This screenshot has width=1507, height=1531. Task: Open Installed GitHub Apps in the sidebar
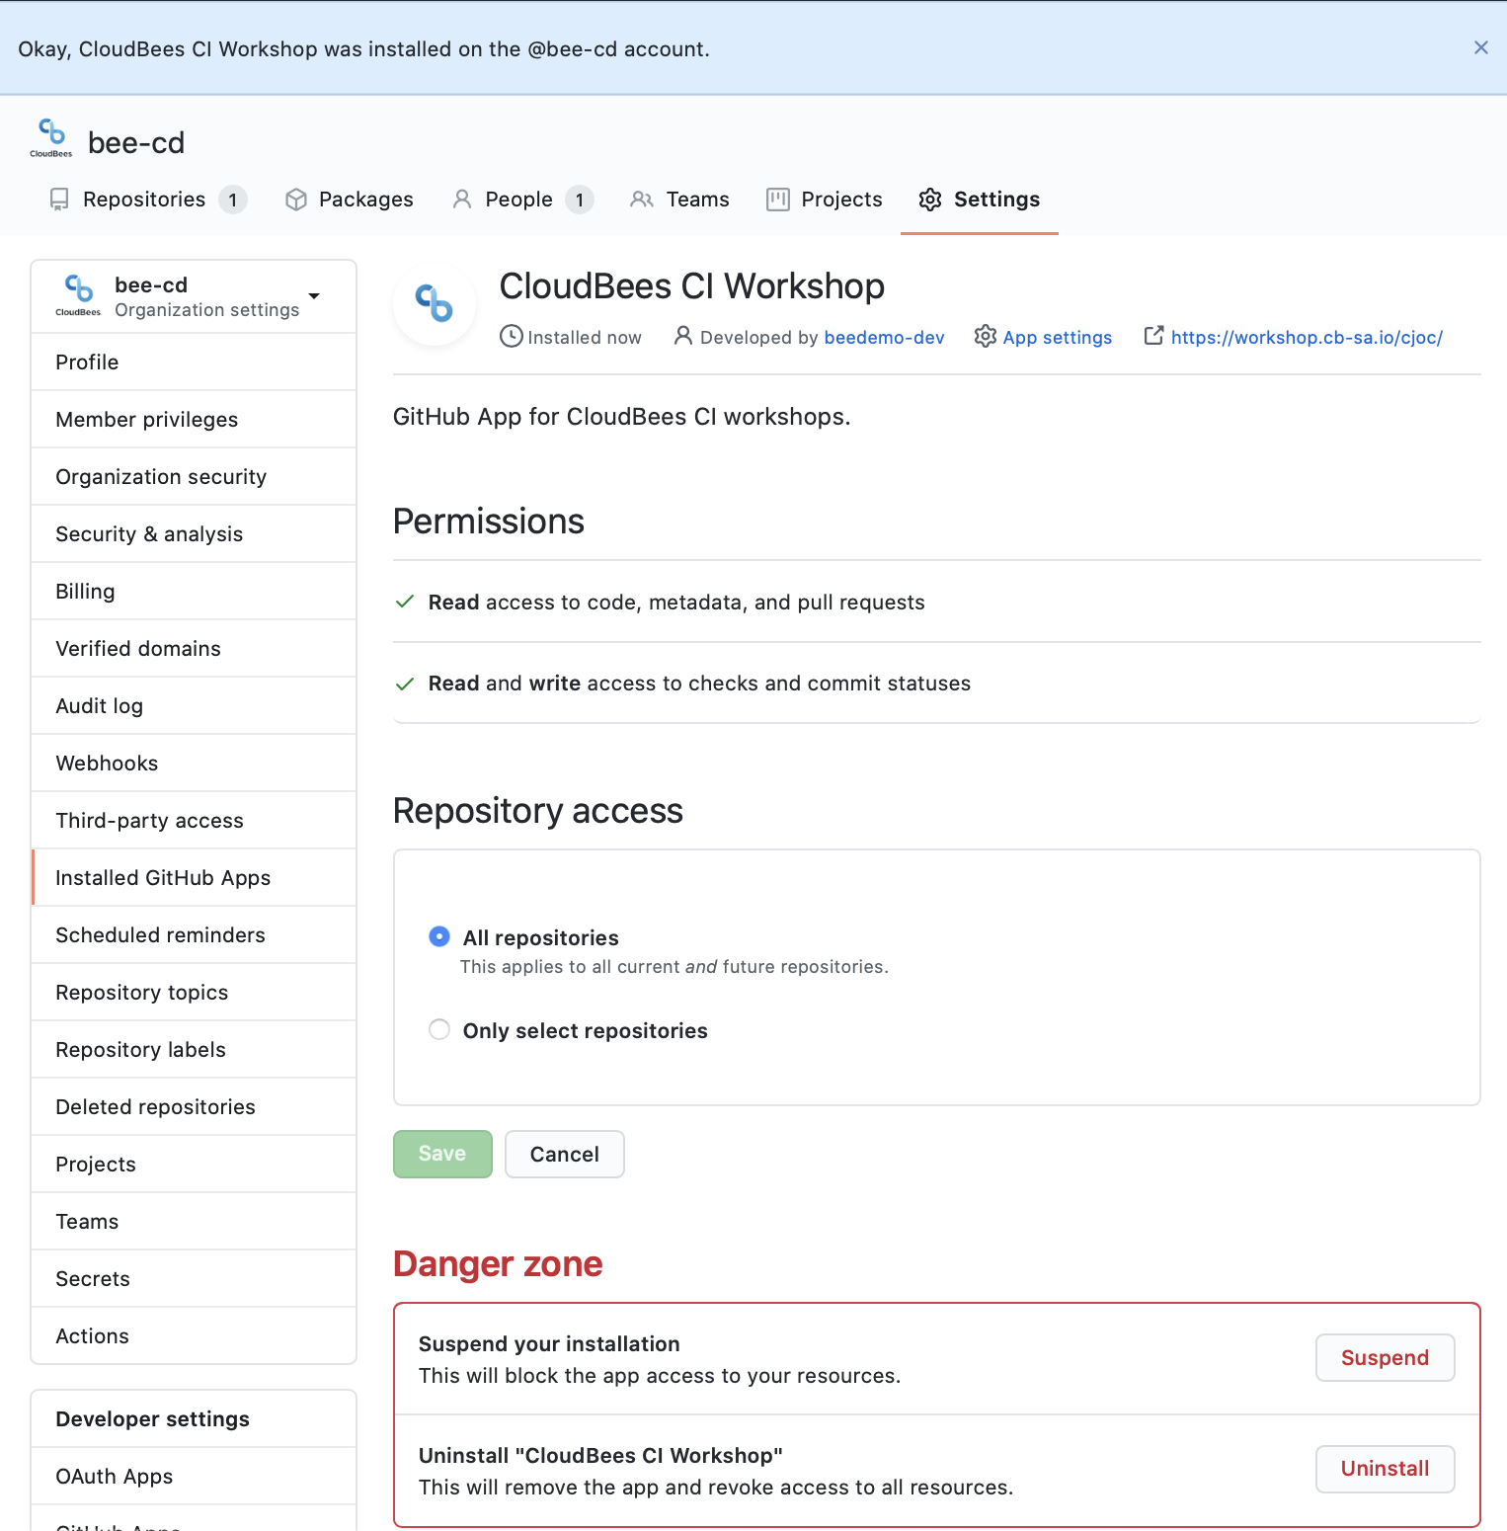[163, 877]
